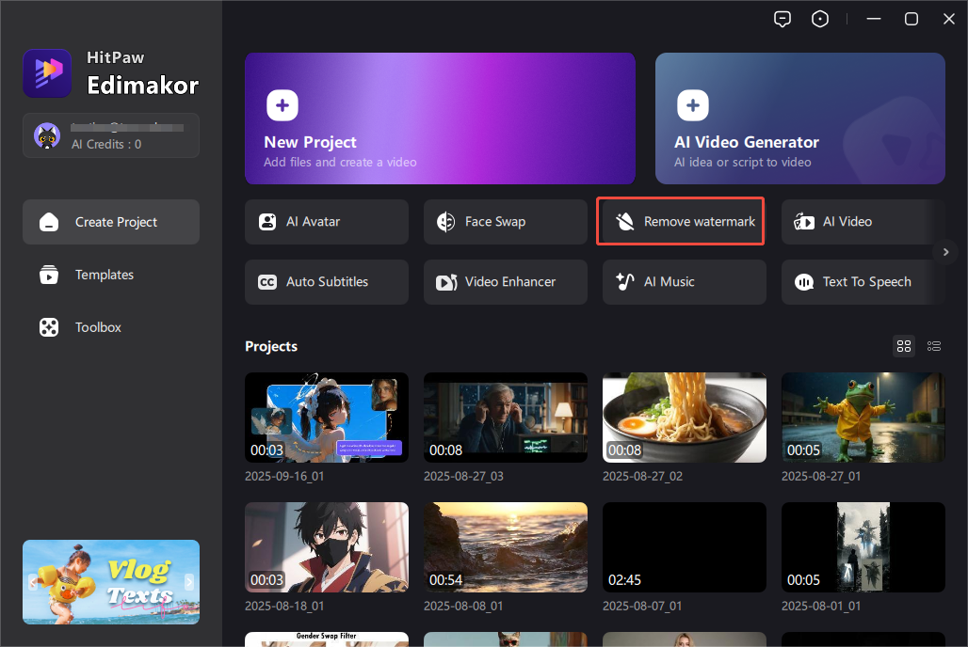The image size is (968, 647).
Task: Switch projects to grid view
Action: click(x=904, y=346)
